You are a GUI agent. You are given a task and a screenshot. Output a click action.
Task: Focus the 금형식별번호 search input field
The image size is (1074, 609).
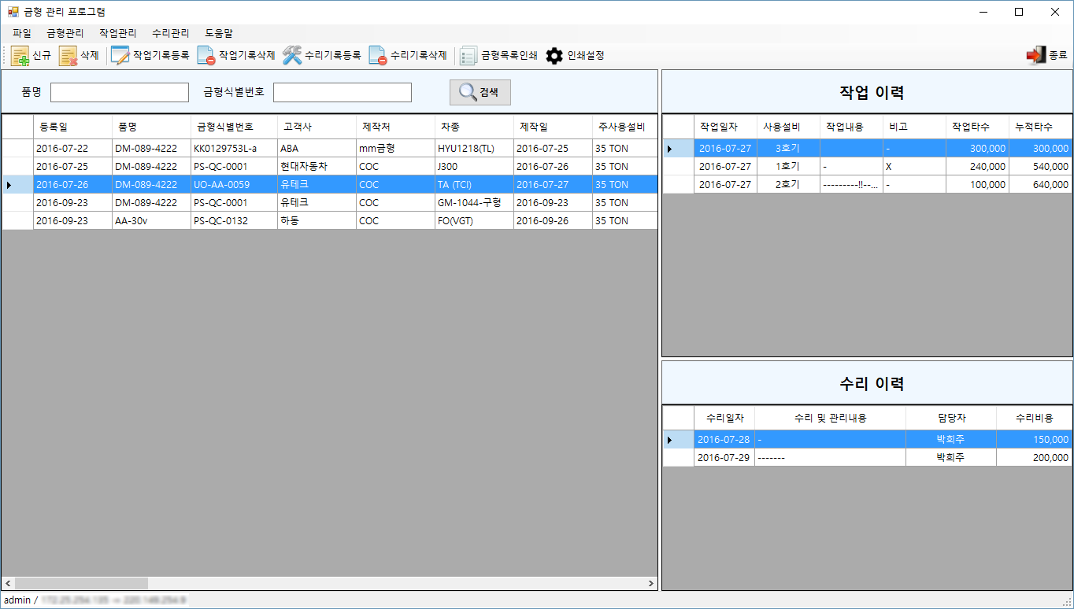[343, 93]
